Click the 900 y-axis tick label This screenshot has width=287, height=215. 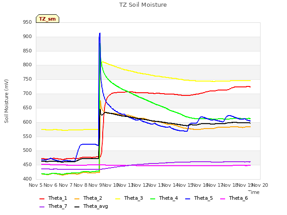(27, 37)
